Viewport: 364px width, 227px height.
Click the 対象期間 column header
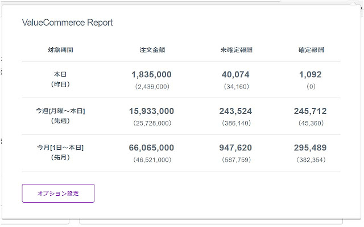[60, 50]
